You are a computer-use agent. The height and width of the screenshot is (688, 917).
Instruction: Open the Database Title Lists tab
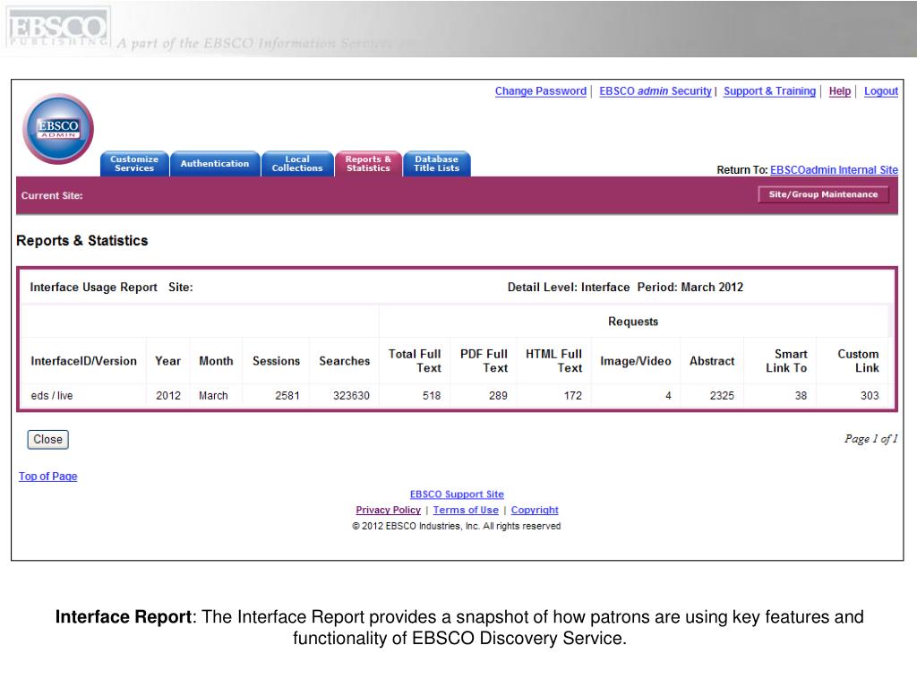coord(436,163)
